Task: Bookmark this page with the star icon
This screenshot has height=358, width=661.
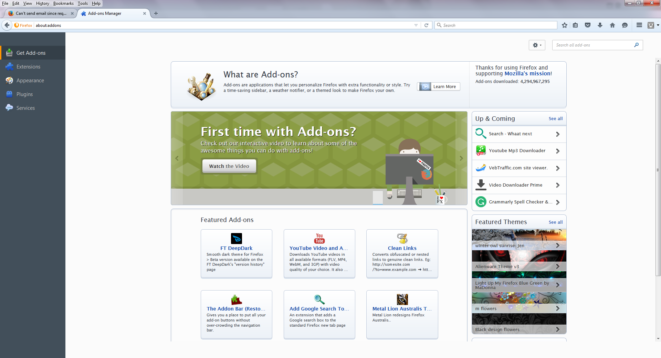Action: tap(565, 25)
